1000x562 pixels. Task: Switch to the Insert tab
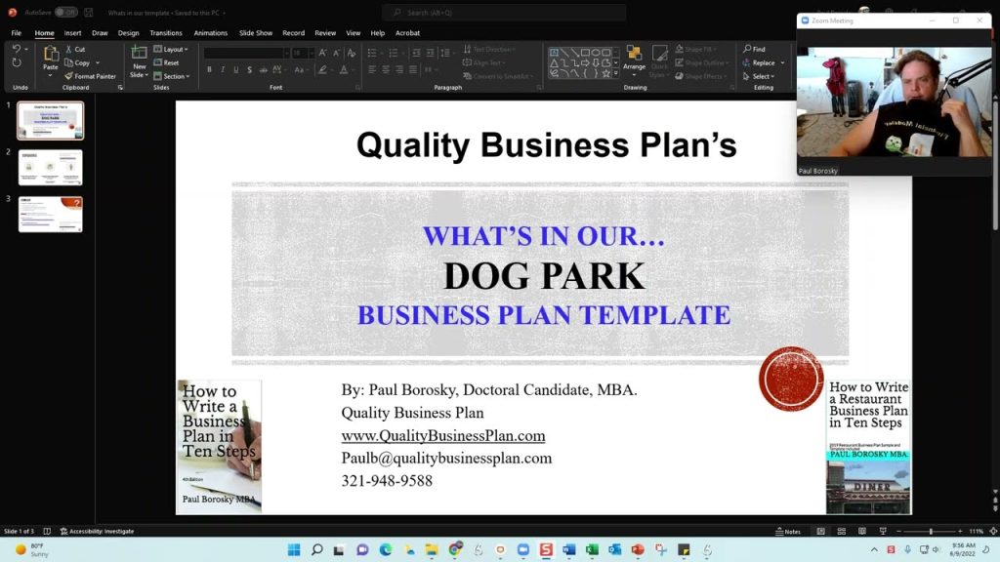(72, 33)
